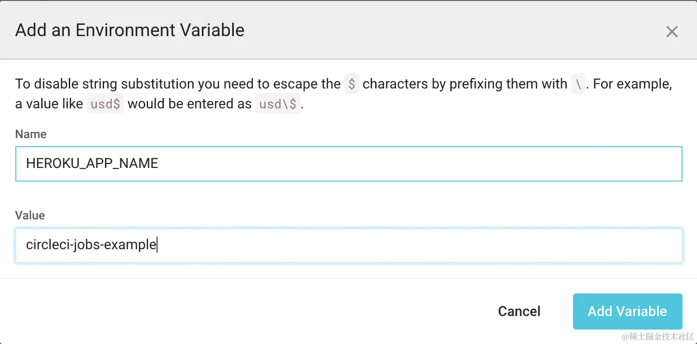Click the "a value like" text
The width and height of the screenshot is (697, 344).
click(x=49, y=104)
